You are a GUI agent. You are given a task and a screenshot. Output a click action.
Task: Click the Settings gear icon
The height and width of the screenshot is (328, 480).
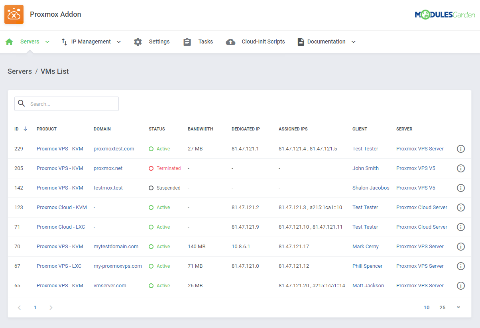tap(138, 42)
